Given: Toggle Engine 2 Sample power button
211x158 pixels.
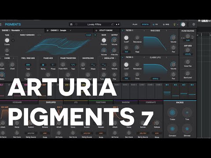Looking at the screenshot, I should [x=47, y=30].
